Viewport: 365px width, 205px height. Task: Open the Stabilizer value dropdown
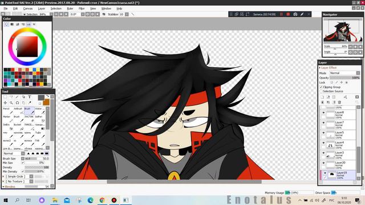(127, 14)
